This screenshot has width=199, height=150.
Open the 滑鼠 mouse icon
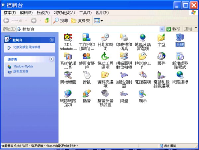(87, 75)
